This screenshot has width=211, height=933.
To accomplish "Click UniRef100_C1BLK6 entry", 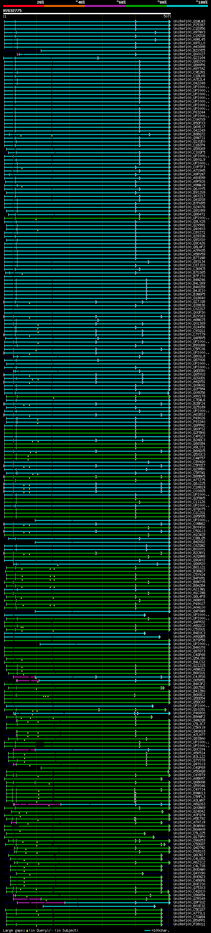I will [x=189, y=76].
